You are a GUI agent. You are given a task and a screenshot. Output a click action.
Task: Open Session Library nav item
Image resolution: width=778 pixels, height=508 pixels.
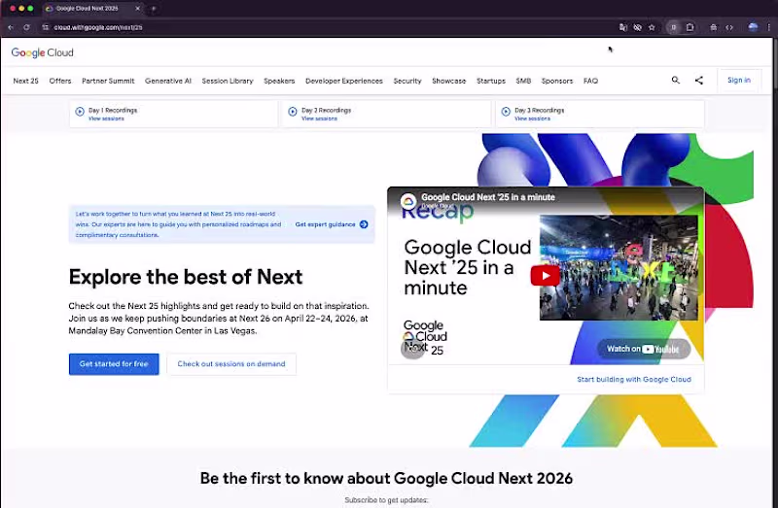228,81
